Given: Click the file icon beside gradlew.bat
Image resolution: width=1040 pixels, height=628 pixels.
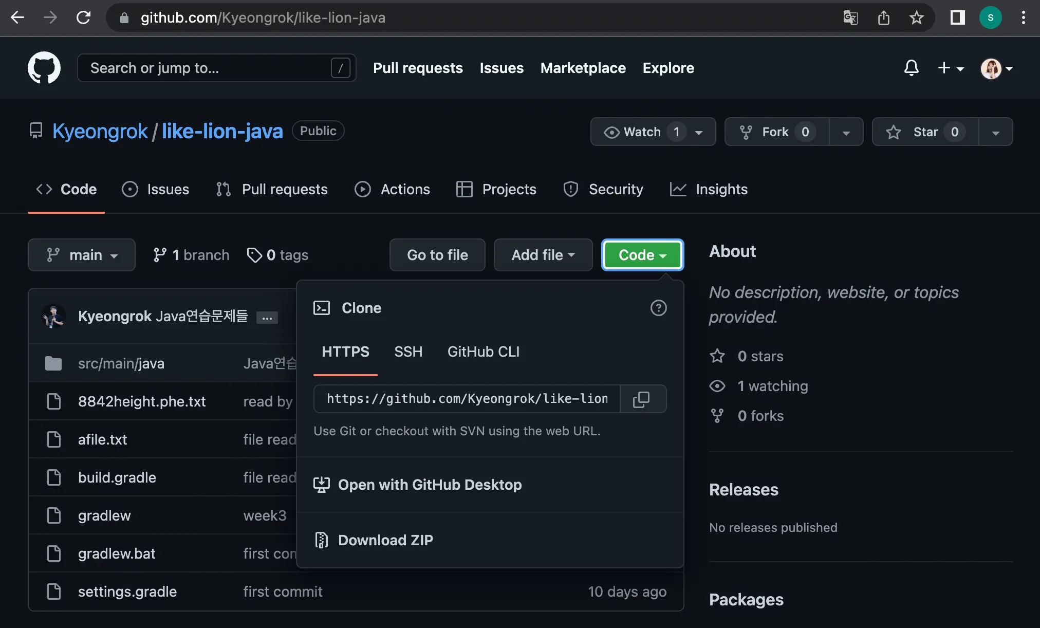Looking at the screenshot, I should [53, 553].
